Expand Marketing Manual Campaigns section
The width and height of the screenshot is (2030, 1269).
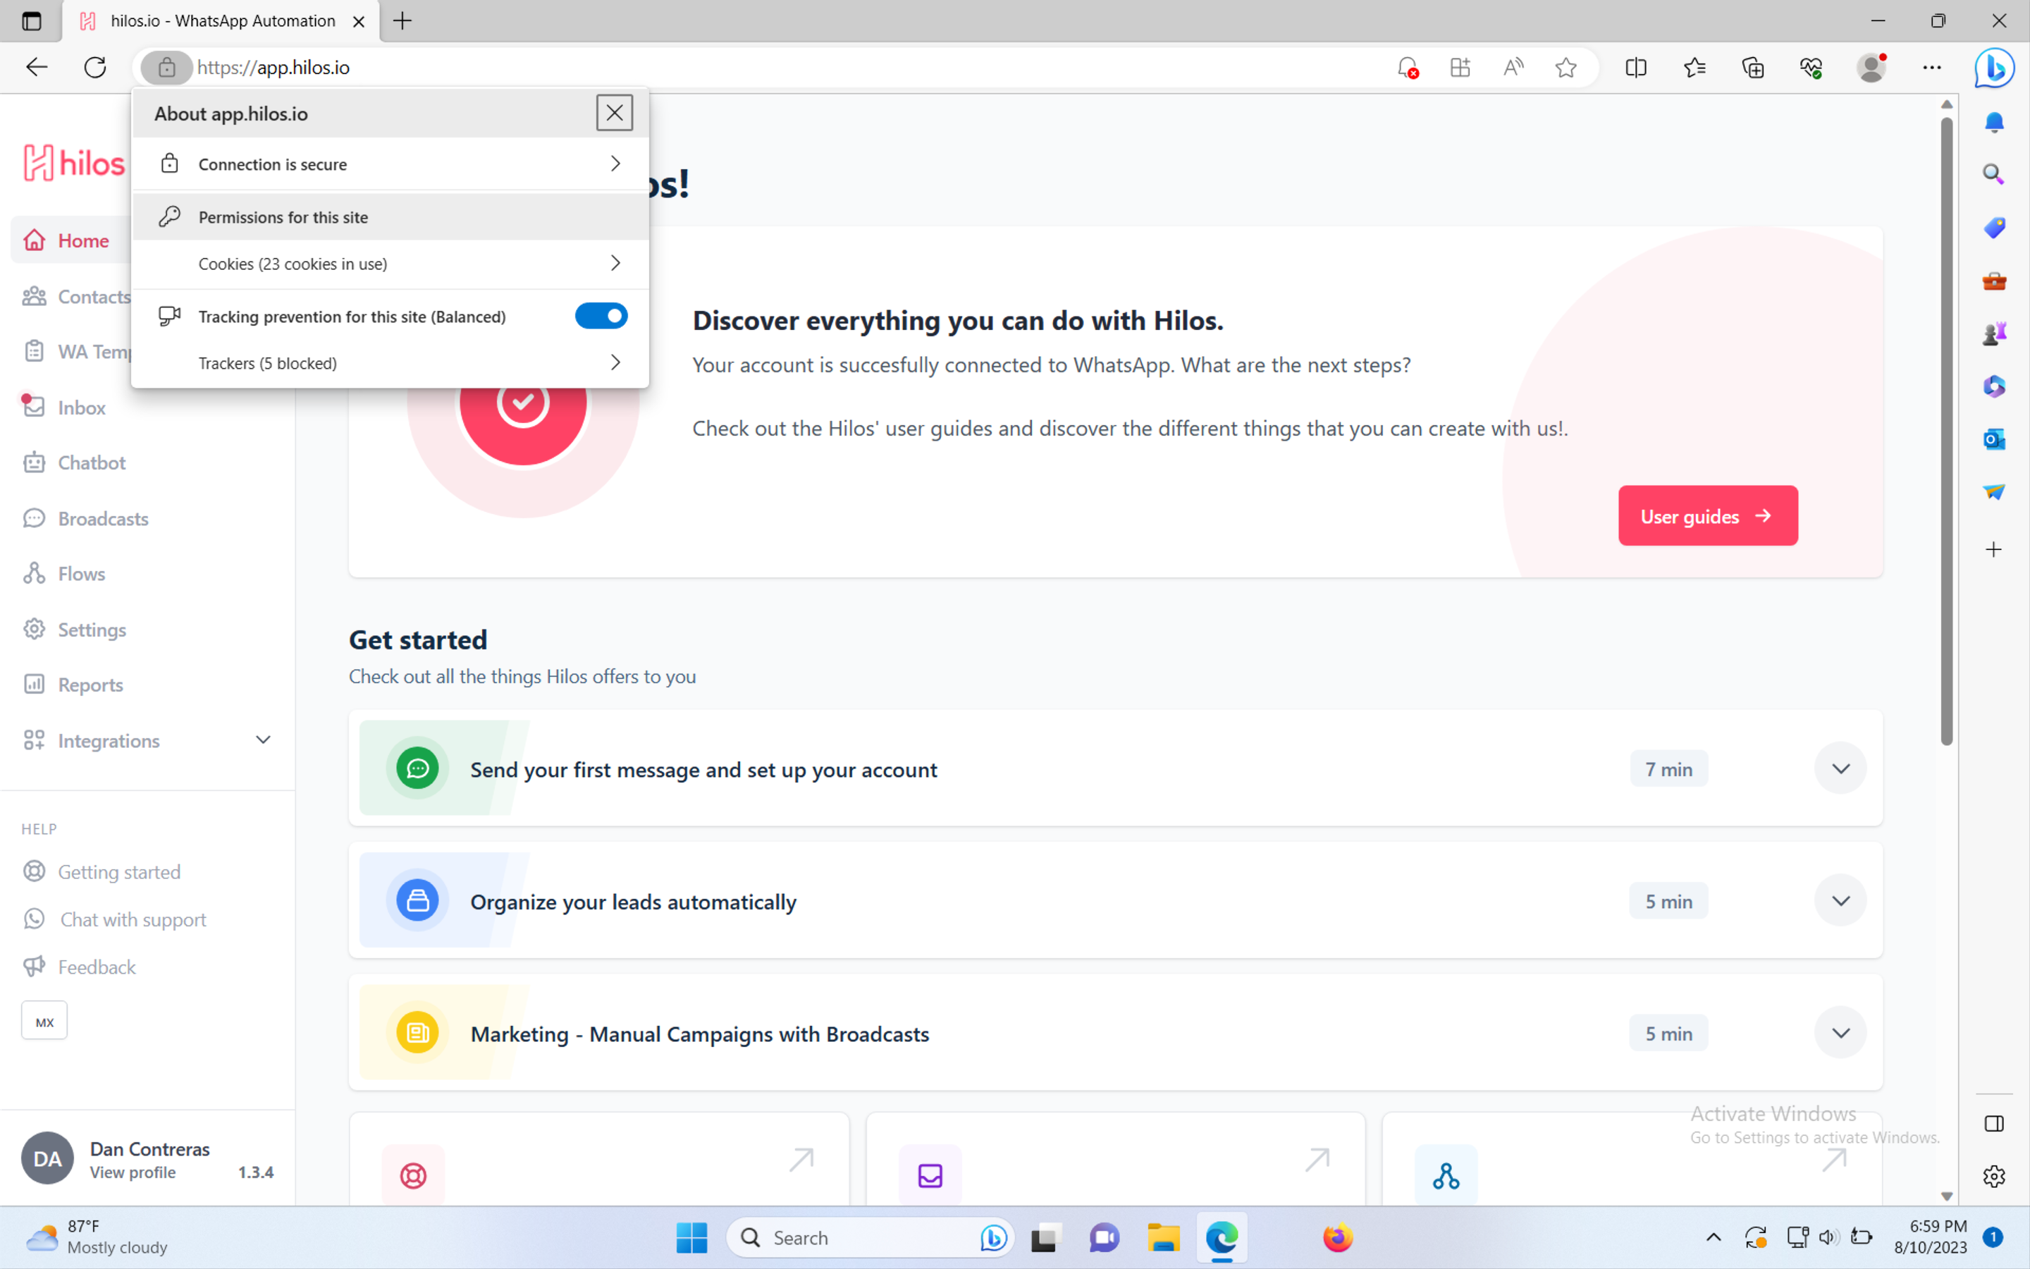coord(1840,1033)
